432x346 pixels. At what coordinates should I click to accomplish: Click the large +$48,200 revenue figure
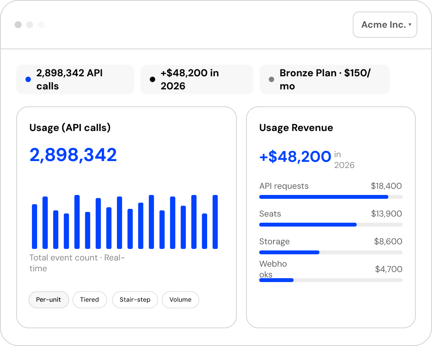click(x=295, y=156)
